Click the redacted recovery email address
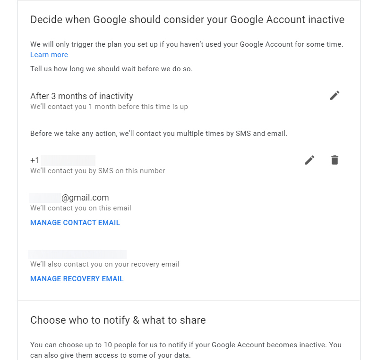Viewport: 378px width, 360px height. pos(77,254)
